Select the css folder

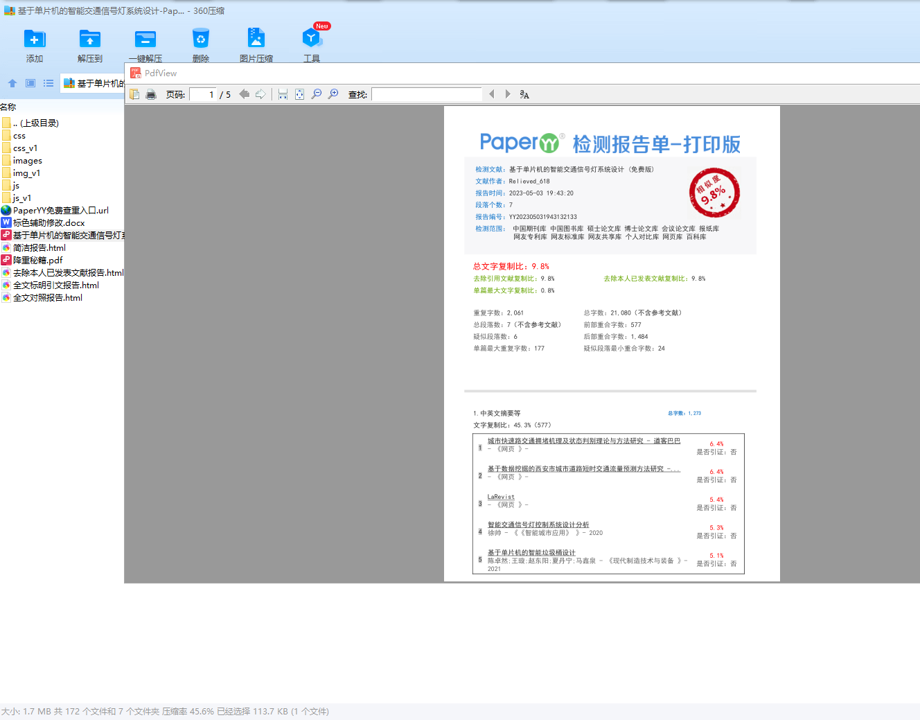14,135
